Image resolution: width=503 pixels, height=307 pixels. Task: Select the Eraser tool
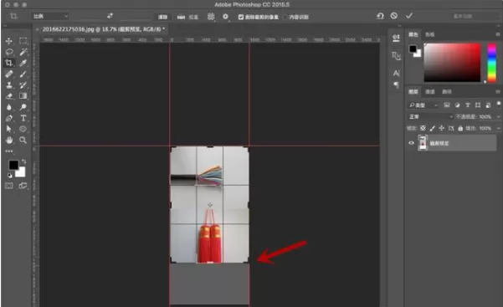(x=9, y=96)
